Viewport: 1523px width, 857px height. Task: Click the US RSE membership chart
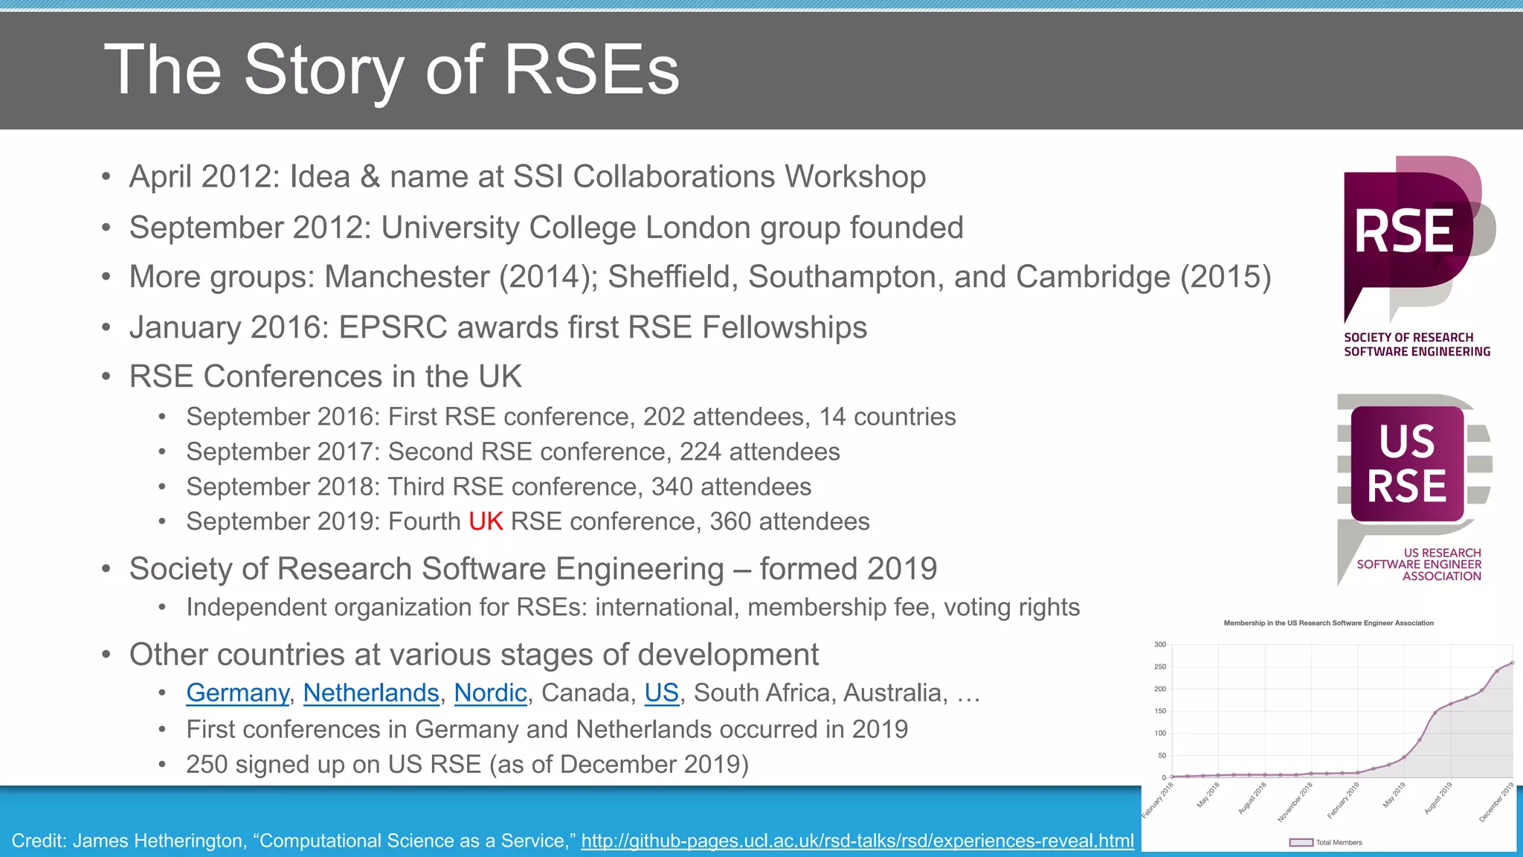(x=1330, y=733)
